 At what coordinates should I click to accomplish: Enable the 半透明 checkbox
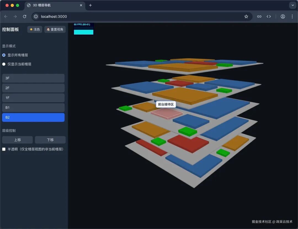click(x=4, y=149)
